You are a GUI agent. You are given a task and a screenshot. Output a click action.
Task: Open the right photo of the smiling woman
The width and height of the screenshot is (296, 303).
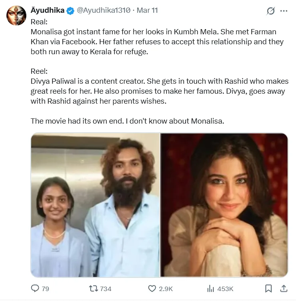click(224, 205)
